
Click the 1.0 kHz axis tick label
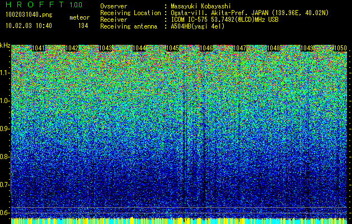(x=4, y=101)
